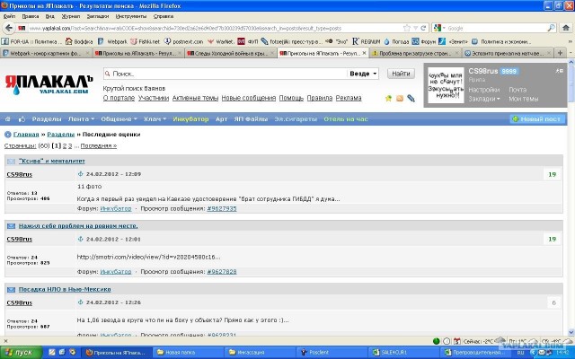Open the Закладки menu in menu bar
This screenshot has height=359, width=575.
pyautogui.click(x=98, y=16)
